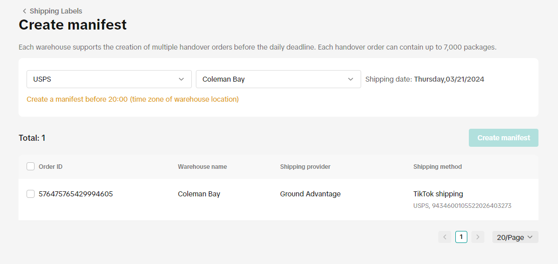Image resolution: width=558 pixels, height=264 pixels.
Task: Click the Shipping provider column header
Action: (305, 167)
